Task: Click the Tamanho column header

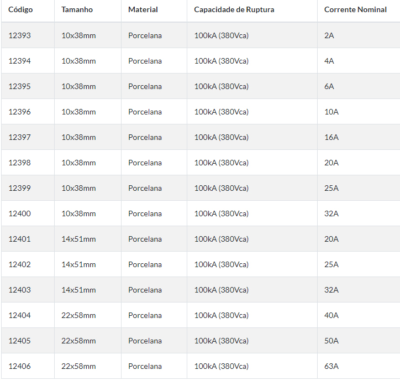Action: click(x=77, y=10)
